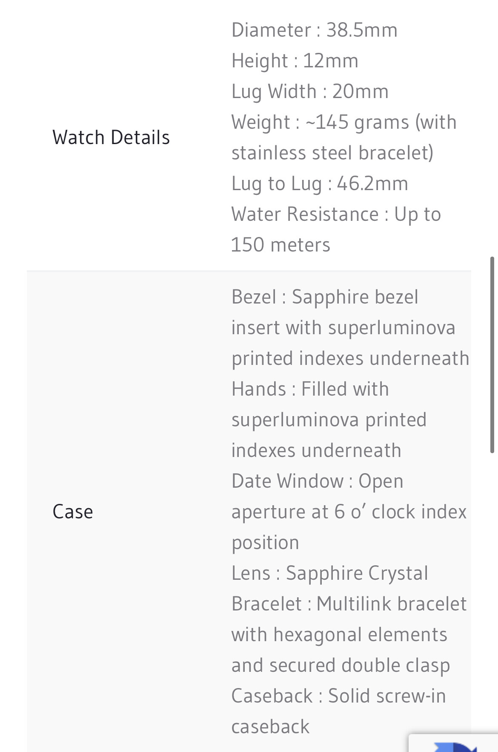The width and height of the screenshot is (498, 752).
Task: Click the Weight ~145 grams text
Action: click(x=344, y=122)
